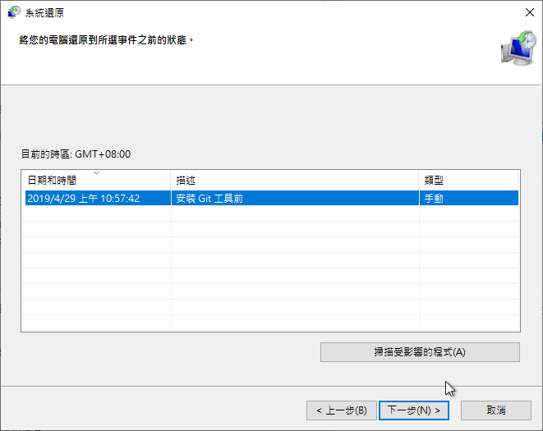Cancel the restore with 取消 button

tap(495, 410)
